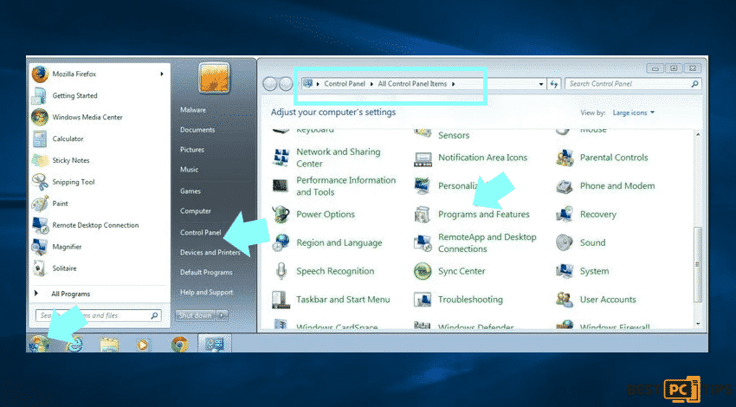The height and width of the screenshot is (407, 736).
Task: Open the Personalization link
Action: pos(456,186)
